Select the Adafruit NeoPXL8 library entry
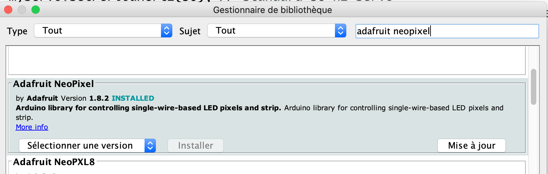Viewport: 548px width, 174px height. [x=54, y=162]
